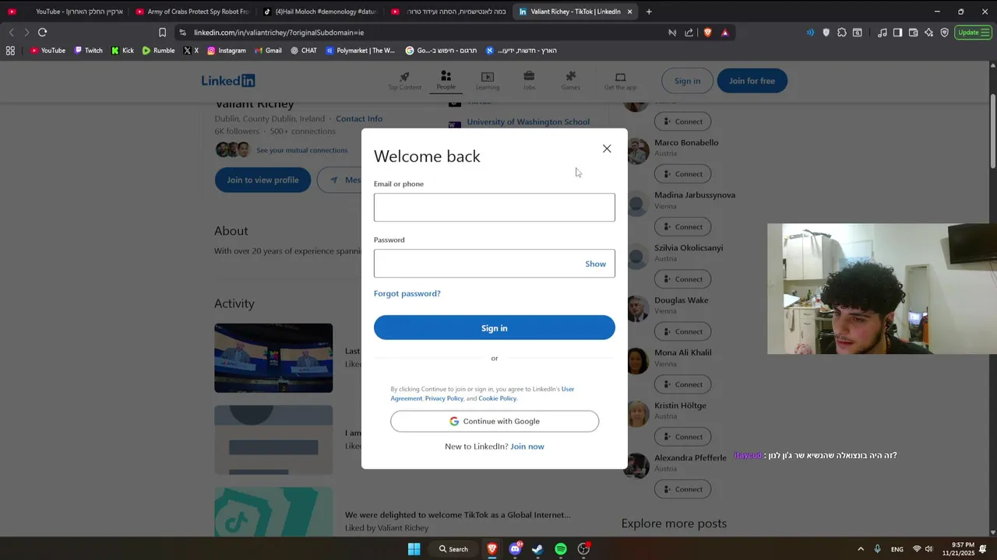Open the Rumble bookmark
Screen dimensions: 997x560
158,51
